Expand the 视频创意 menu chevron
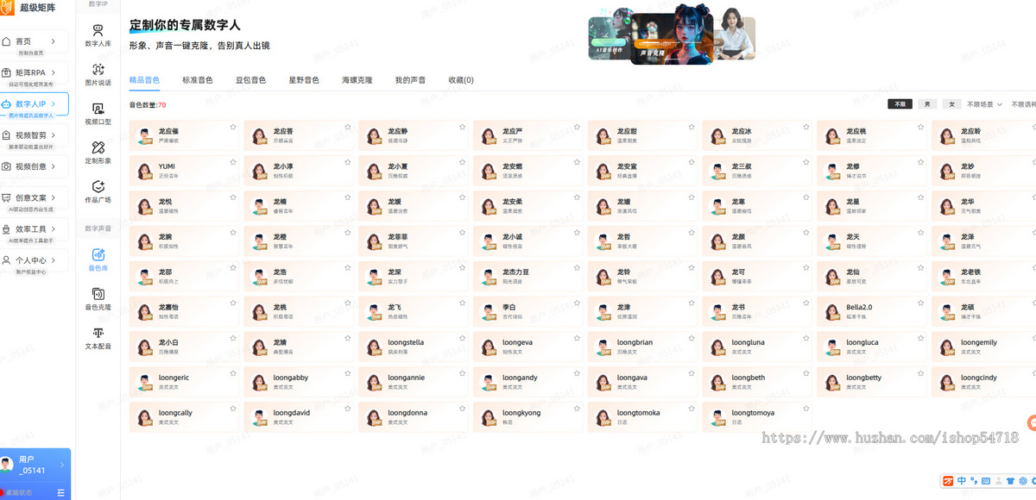Viewport: 1036px width, 500px height. [54, 166]
